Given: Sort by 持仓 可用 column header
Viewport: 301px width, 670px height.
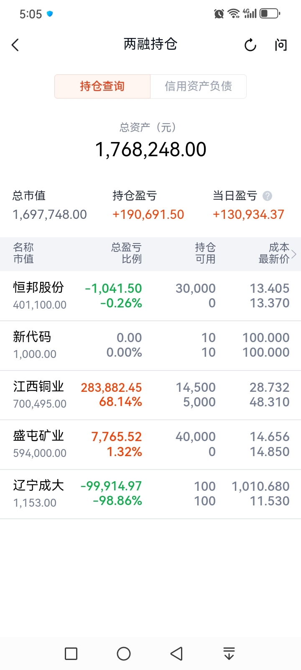Looking at the screenshot, I should click(205, 254).
